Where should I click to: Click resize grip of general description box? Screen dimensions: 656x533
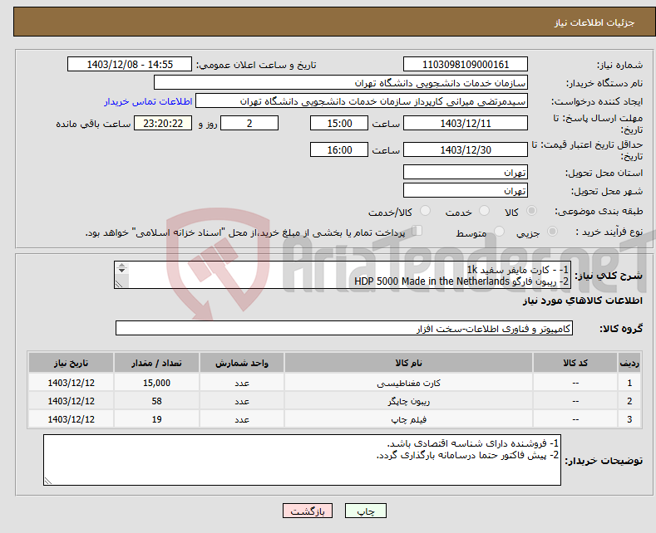(x=119, y=284)
